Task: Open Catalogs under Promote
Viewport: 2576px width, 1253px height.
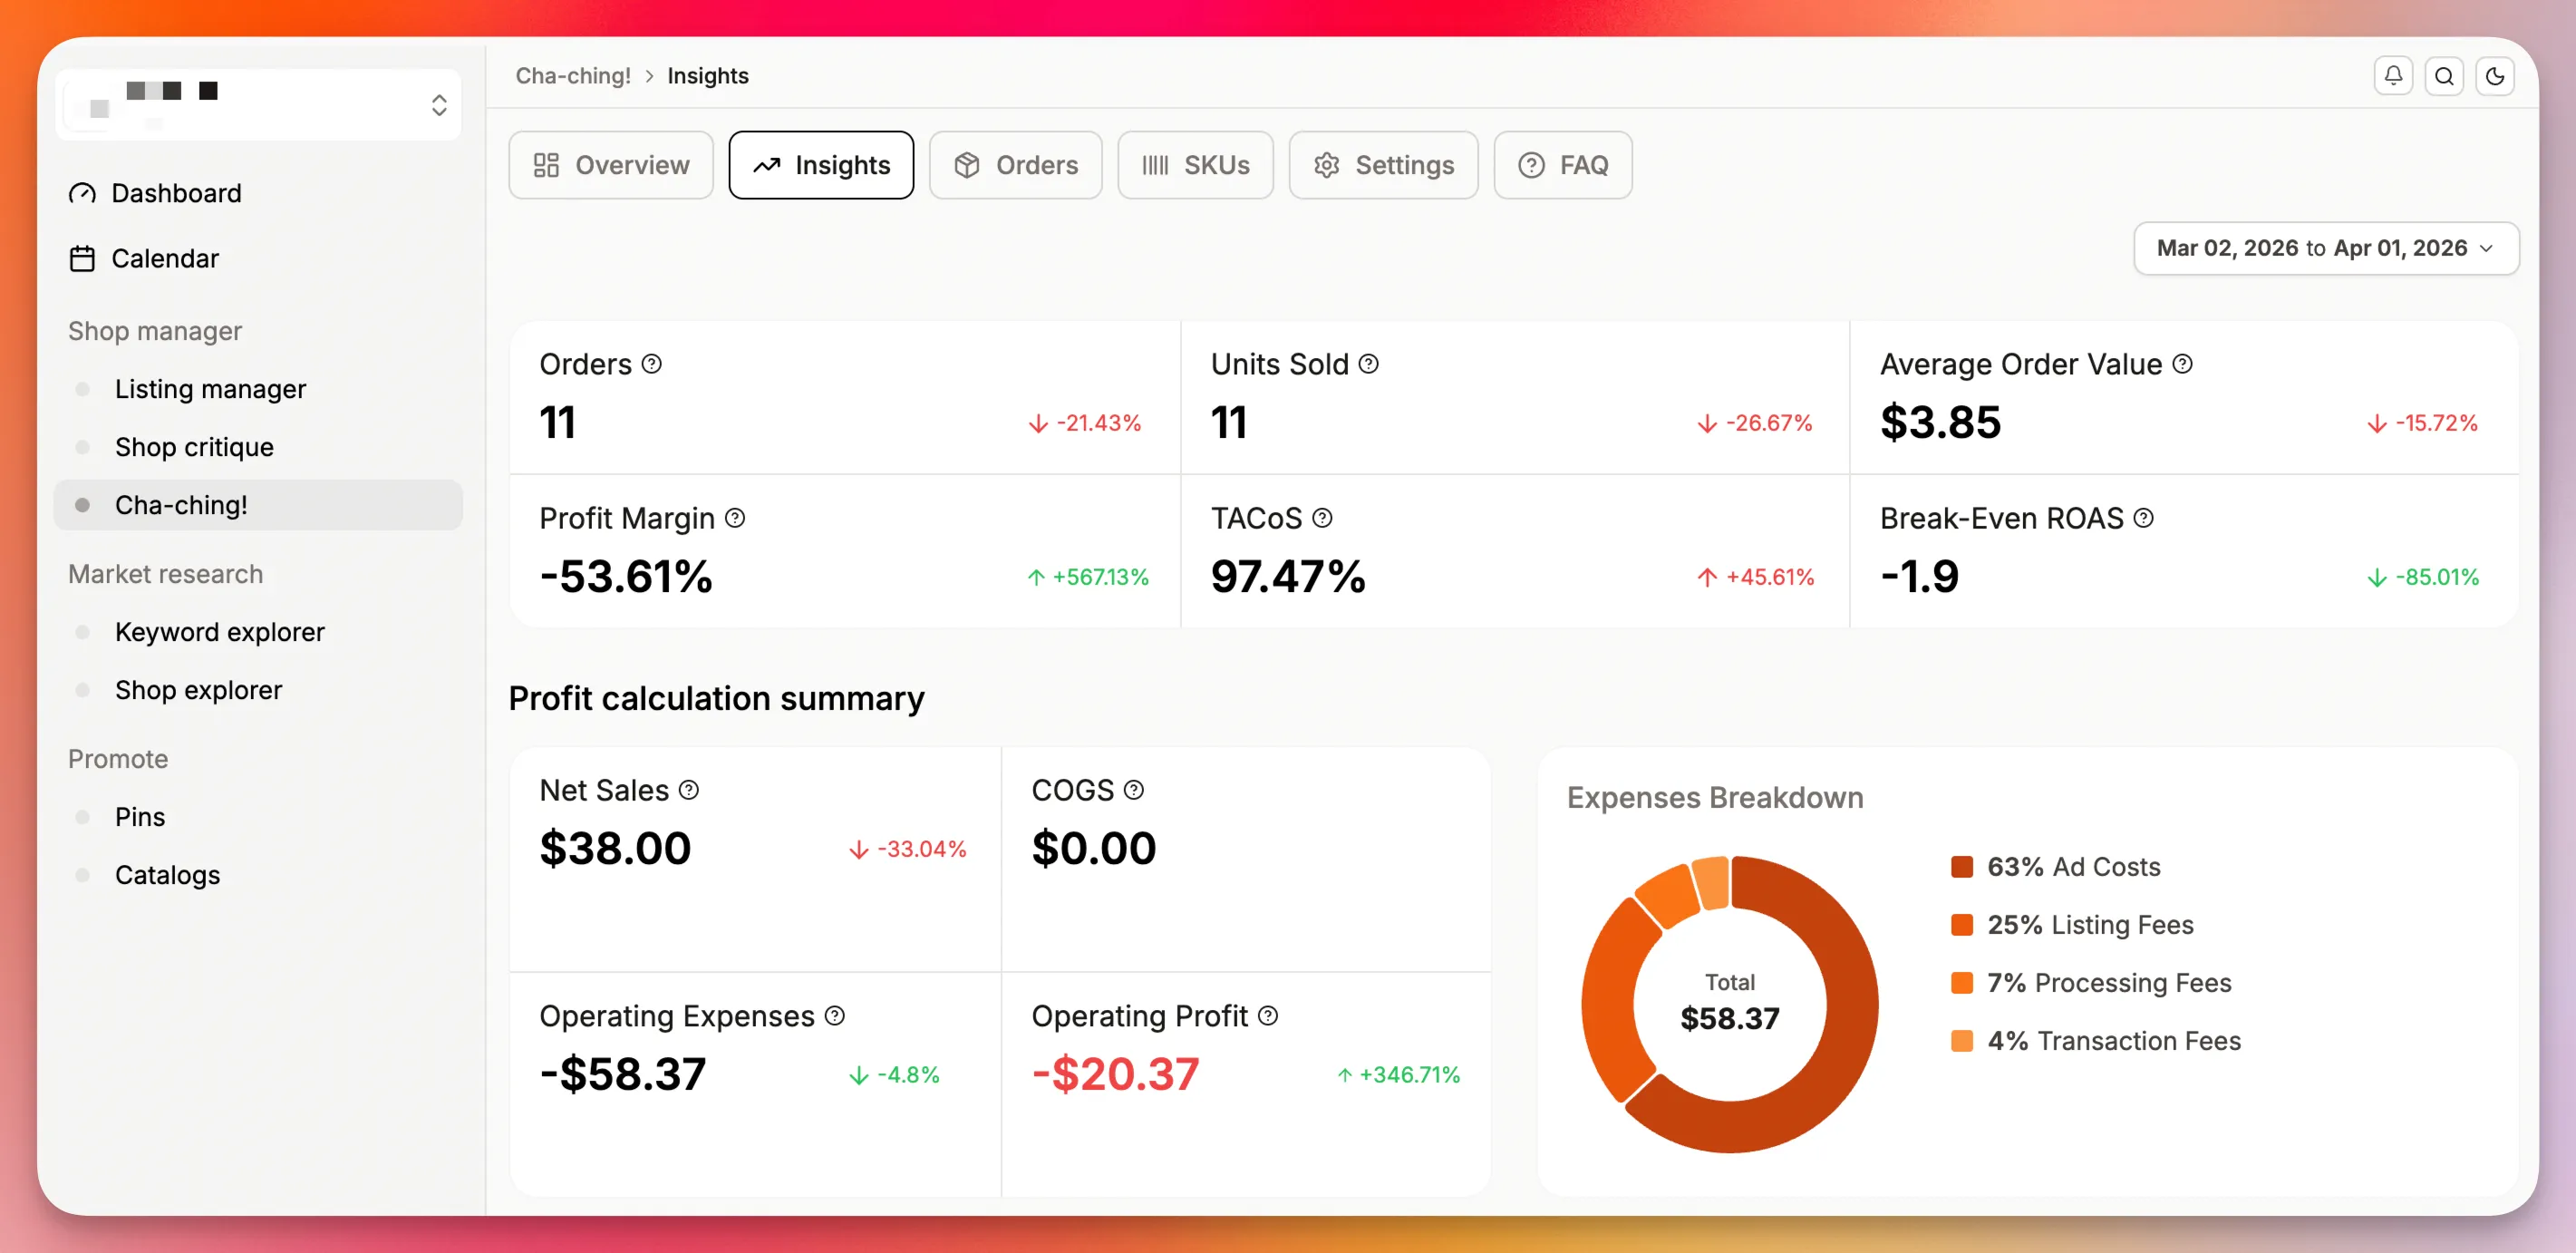Action: pos(167,874)
